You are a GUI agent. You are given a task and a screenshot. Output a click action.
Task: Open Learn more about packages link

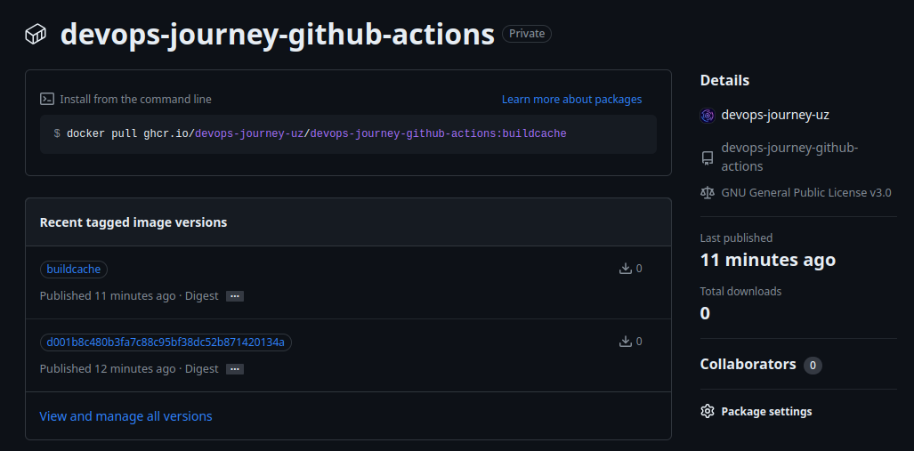tap(572, 99)
